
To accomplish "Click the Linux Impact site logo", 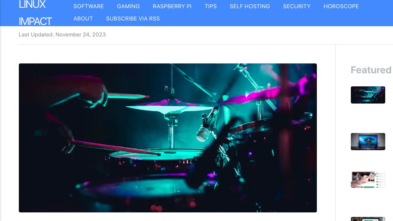I will pyautogui.click(x=35, y=13).
